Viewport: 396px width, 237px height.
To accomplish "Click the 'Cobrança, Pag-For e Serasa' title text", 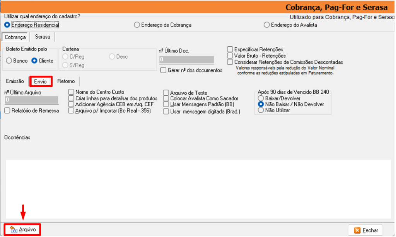I will point(336,7).
